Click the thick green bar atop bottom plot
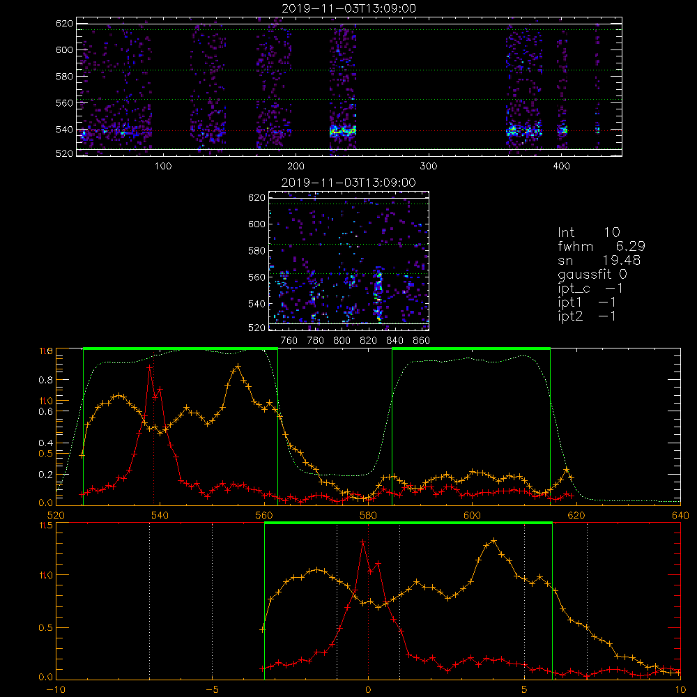The width and height of the screenshot is (697, 697). coord(408,523)
